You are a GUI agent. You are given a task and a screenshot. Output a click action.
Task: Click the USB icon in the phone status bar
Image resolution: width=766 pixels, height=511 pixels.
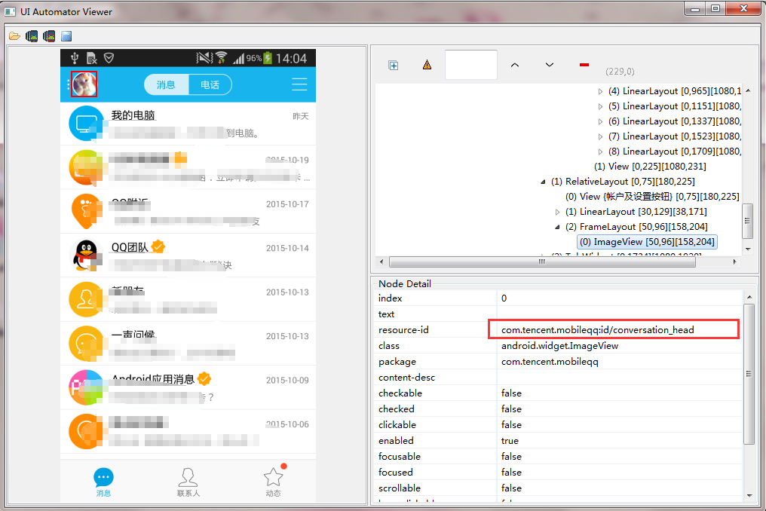coord(75,59)
